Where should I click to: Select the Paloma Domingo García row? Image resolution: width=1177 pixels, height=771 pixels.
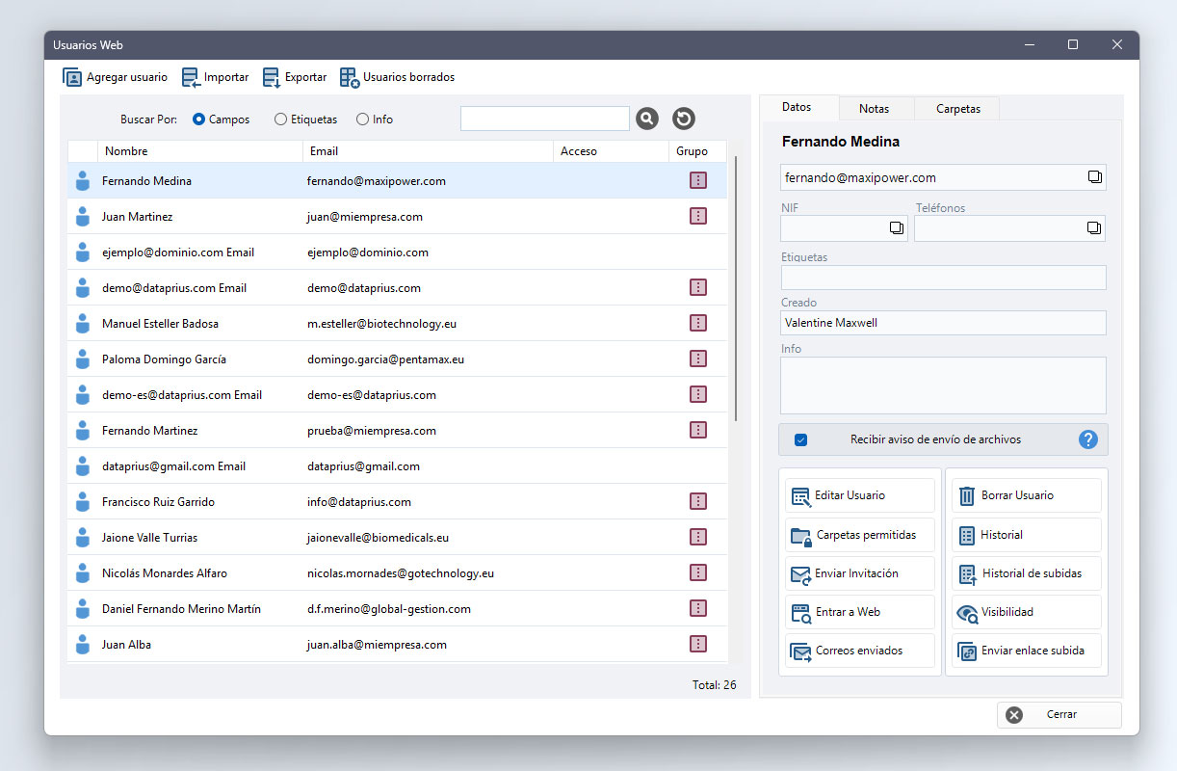coord(397,359)
